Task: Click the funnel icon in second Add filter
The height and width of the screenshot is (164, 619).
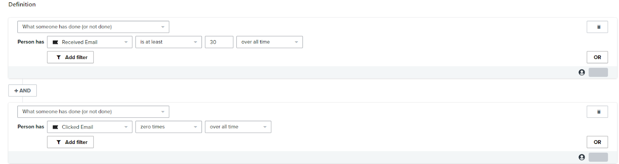Action: tap(59, 142)
